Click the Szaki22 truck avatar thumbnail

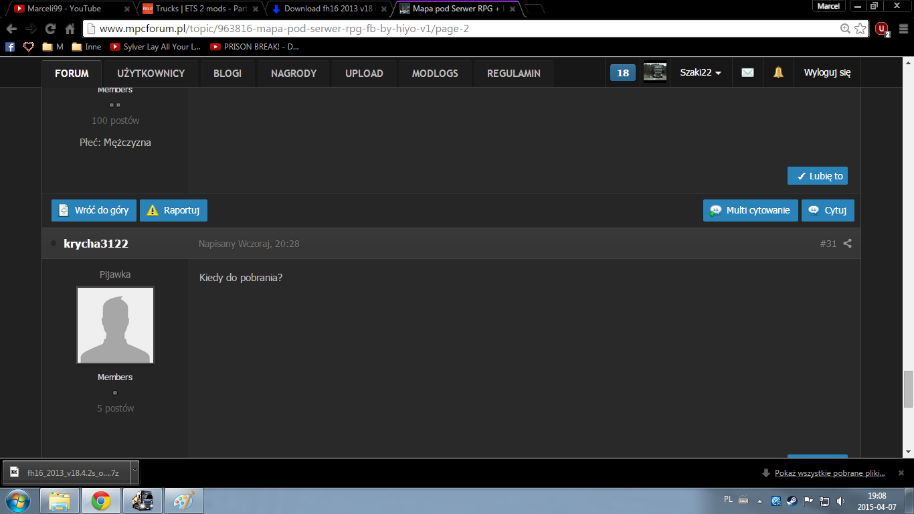click(654, 72)
